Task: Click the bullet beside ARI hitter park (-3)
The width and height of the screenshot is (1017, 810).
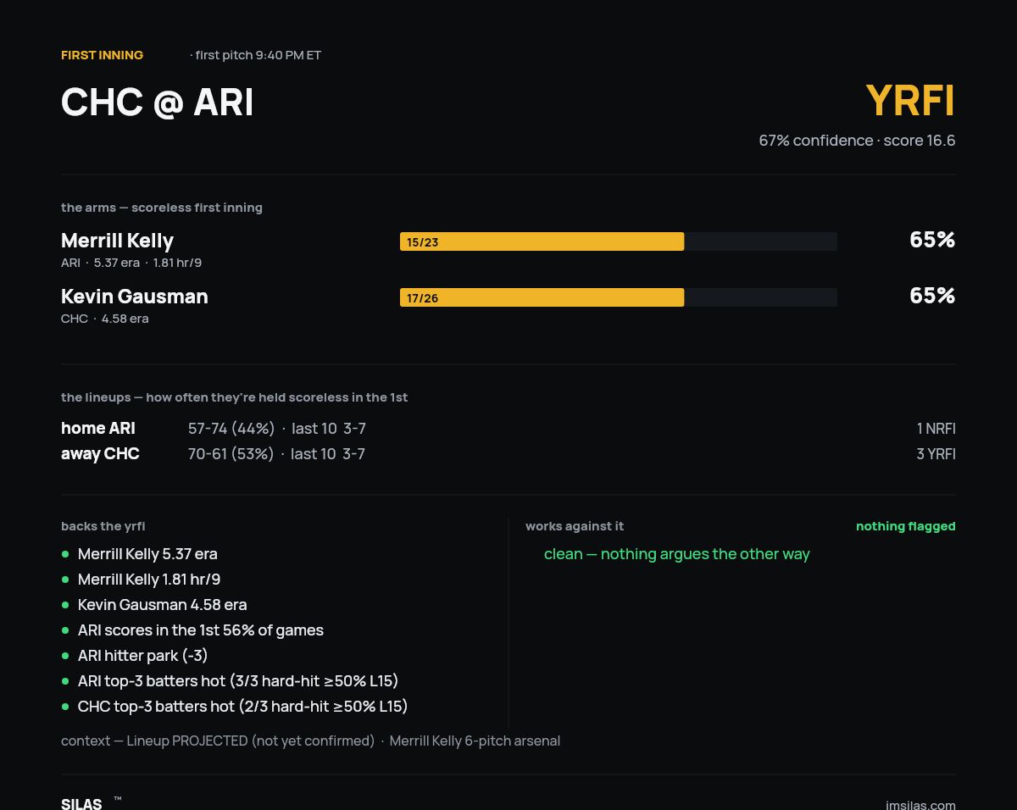Action: (65, 656)
